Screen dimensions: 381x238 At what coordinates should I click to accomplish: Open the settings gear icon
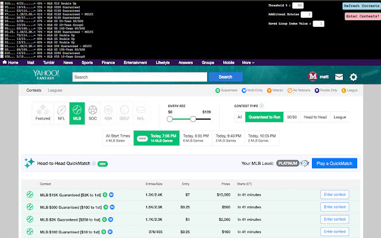pyautogui.click(x=353, y=77)
